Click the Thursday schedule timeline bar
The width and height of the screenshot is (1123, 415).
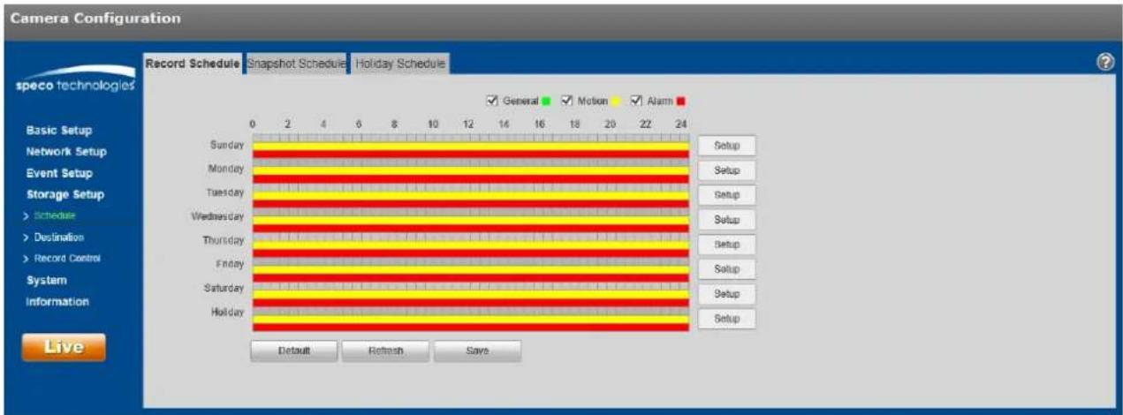coord(471,245)
